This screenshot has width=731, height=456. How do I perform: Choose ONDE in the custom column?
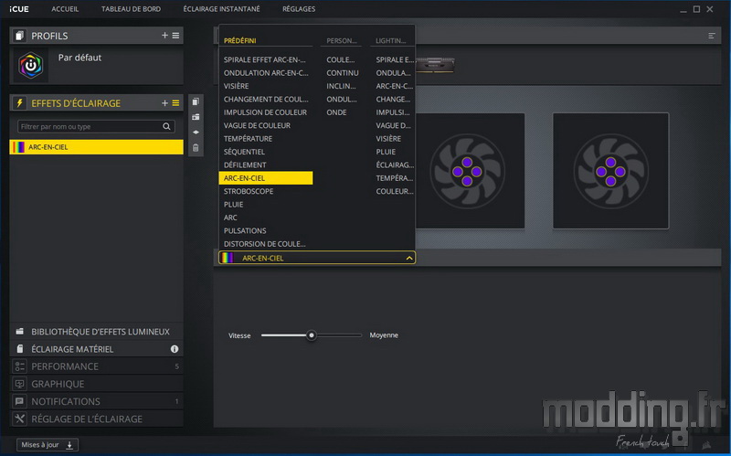point(336,112)
